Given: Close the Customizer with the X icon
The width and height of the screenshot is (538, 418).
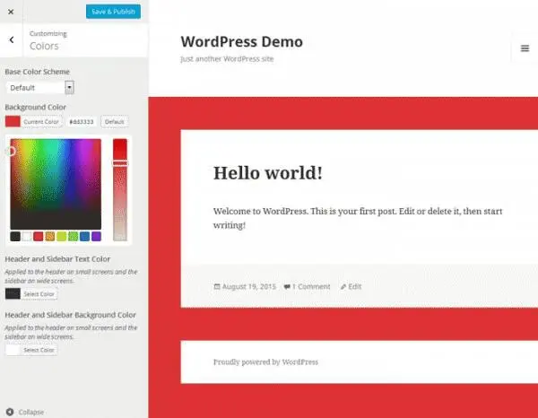Looking at the screenshot, I should coord(11,12).
